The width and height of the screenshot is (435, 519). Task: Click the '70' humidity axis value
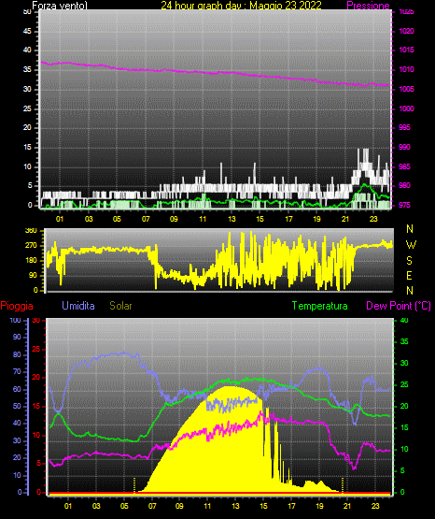pos(17,371)
